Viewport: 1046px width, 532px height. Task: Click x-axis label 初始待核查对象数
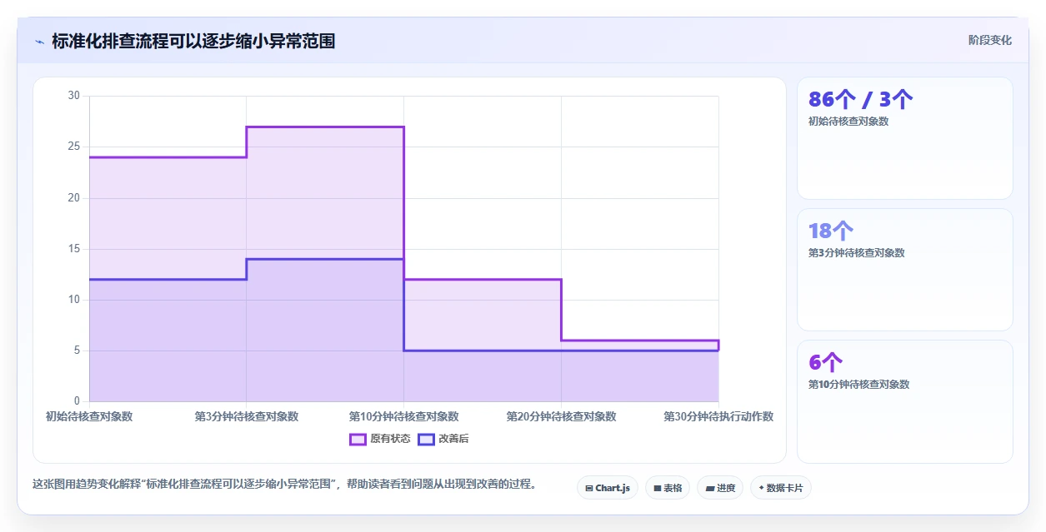click(89, 416)
